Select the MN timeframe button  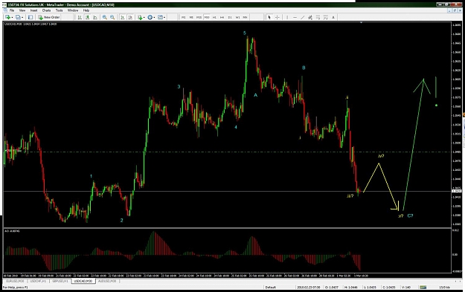pyautogui.click(x=246, y=18)
